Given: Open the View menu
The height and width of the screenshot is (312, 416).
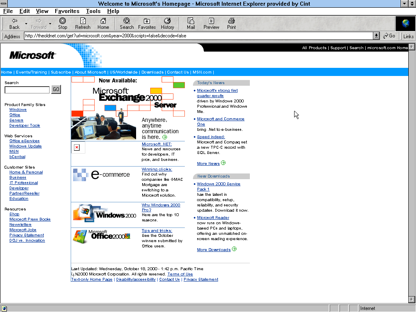Looking at the screenshot, I should pos(42,11).
